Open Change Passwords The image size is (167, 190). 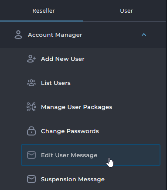click(x=70, y=131)
